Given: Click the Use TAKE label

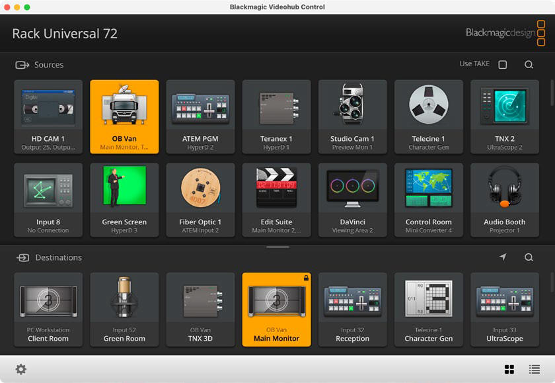Looking at the screenshot, I should pyautogui.click(x=474, y=64).
